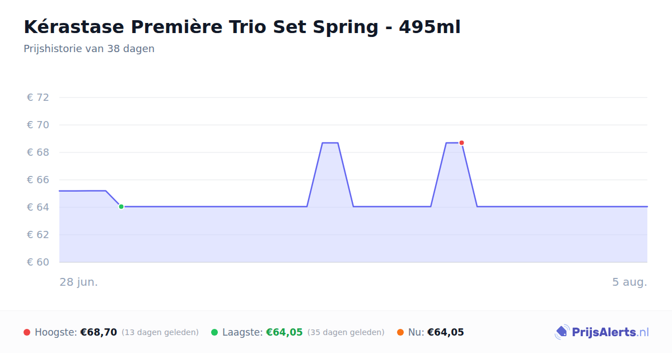
Task: Click the lowest price value €64,05 in green
Action: click(x=284, y=332)
